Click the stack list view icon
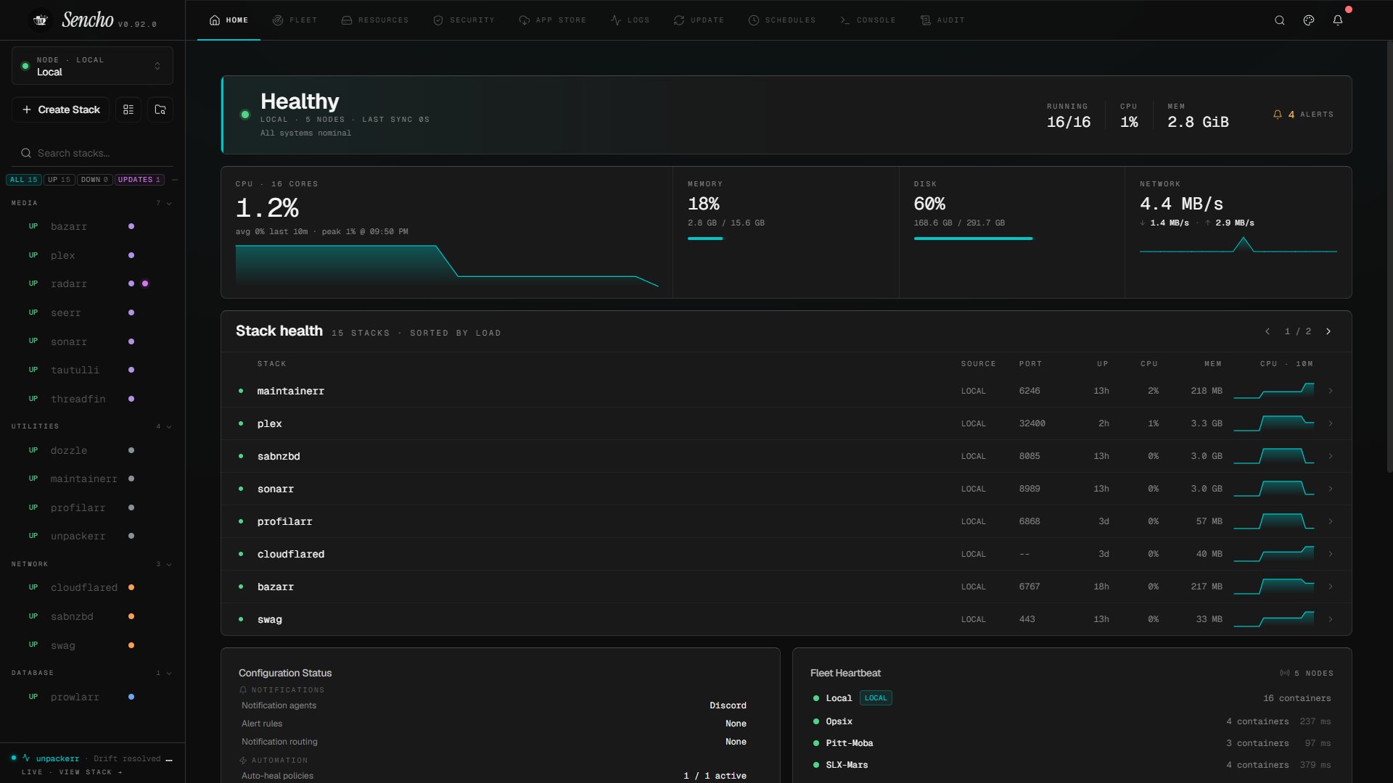Screen dimensions: 1393x783 [128, 109]
